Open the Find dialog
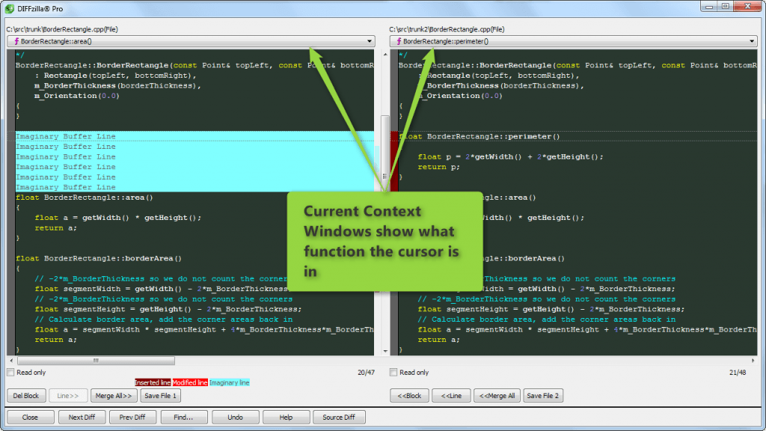766x431 pixels. point(184,417)
